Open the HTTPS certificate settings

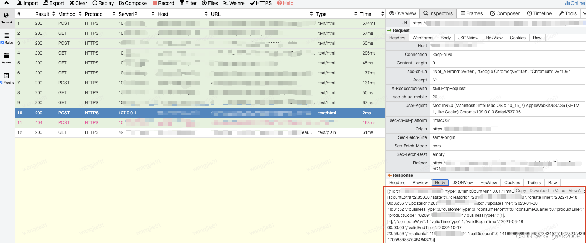point(261,3)
